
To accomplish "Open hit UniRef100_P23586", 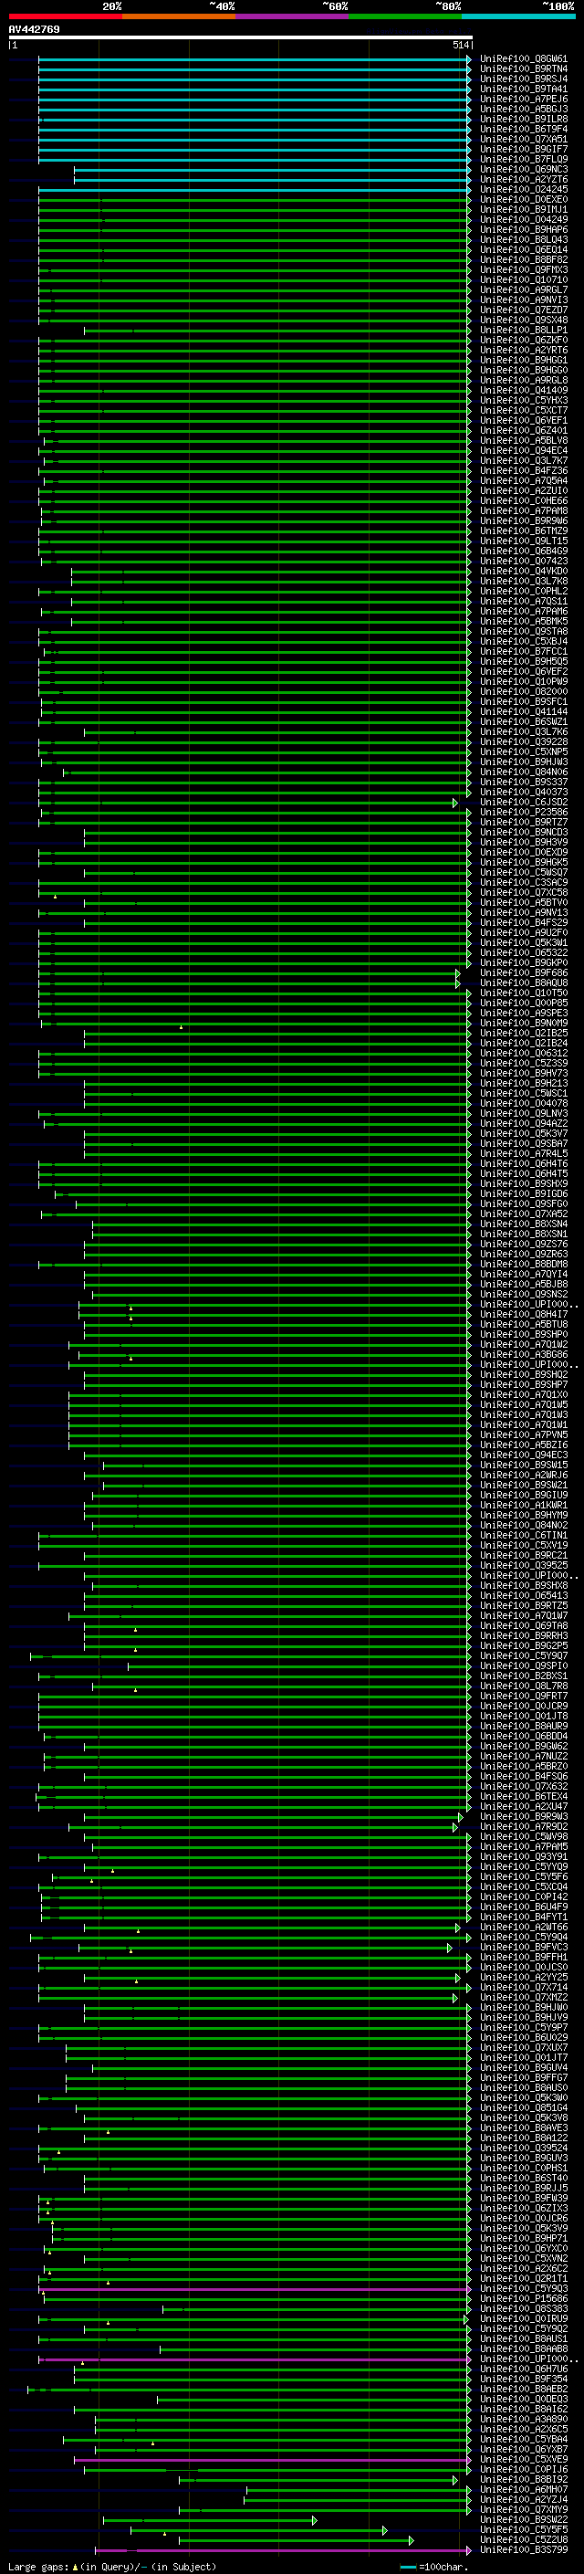I will pos(524,813).
